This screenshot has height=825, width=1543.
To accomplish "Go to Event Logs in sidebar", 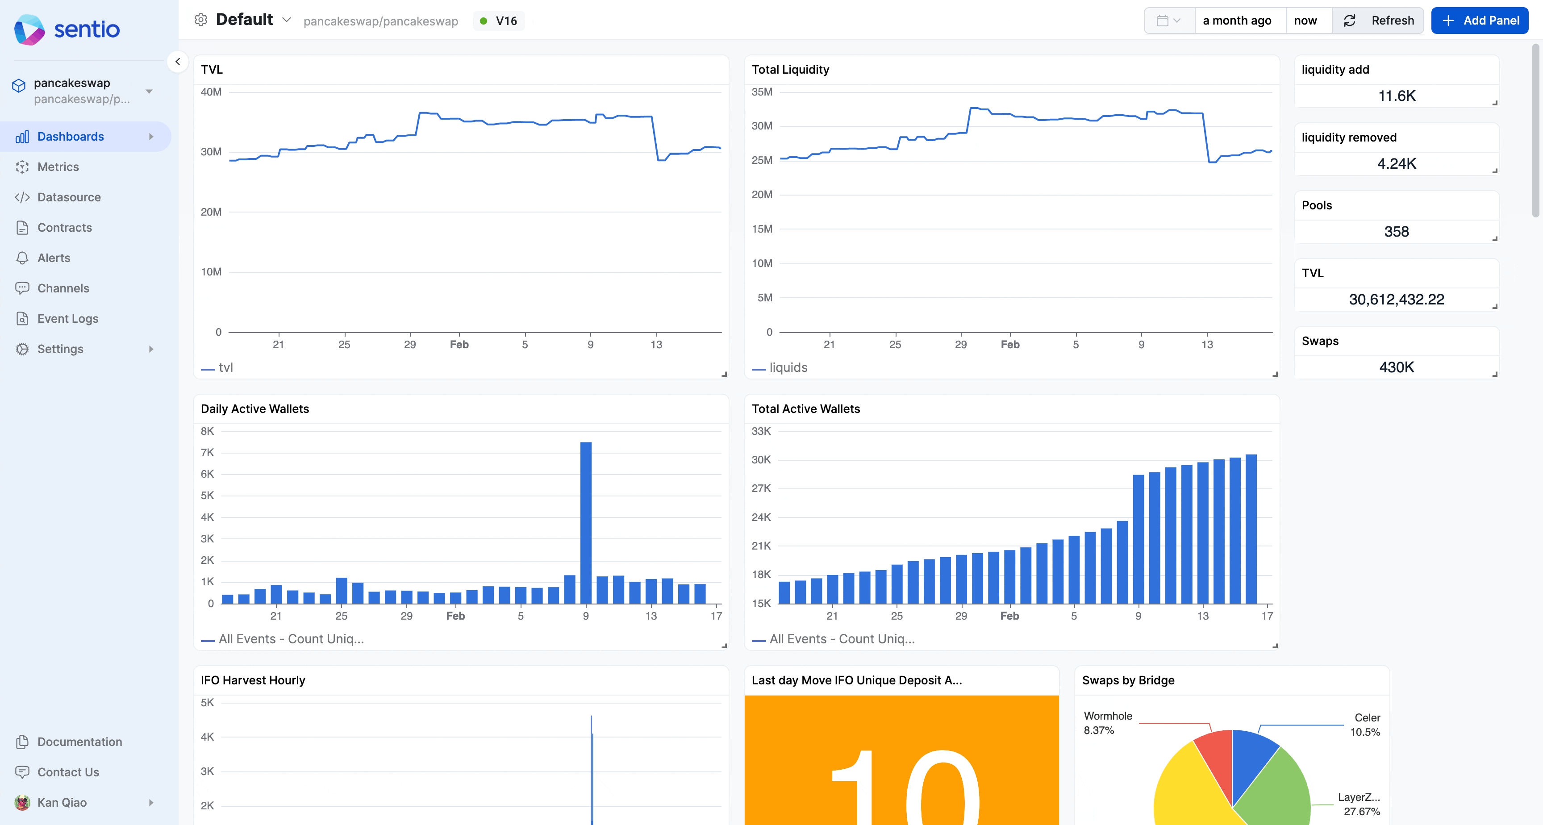I will click(x=68, y=318).
